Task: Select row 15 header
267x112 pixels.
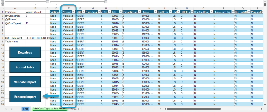Action: [2, 64]
